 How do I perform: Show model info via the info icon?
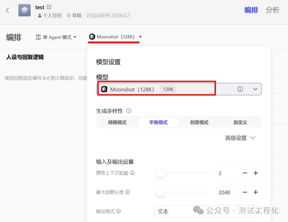click(x=240, y=89)
